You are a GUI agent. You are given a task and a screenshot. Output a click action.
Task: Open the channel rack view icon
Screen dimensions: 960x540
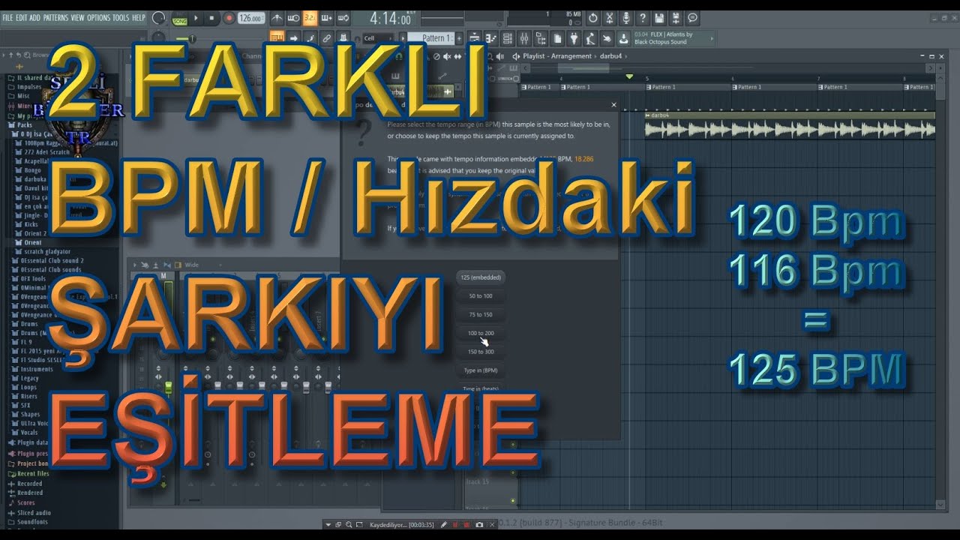click(x=508, y=38)
